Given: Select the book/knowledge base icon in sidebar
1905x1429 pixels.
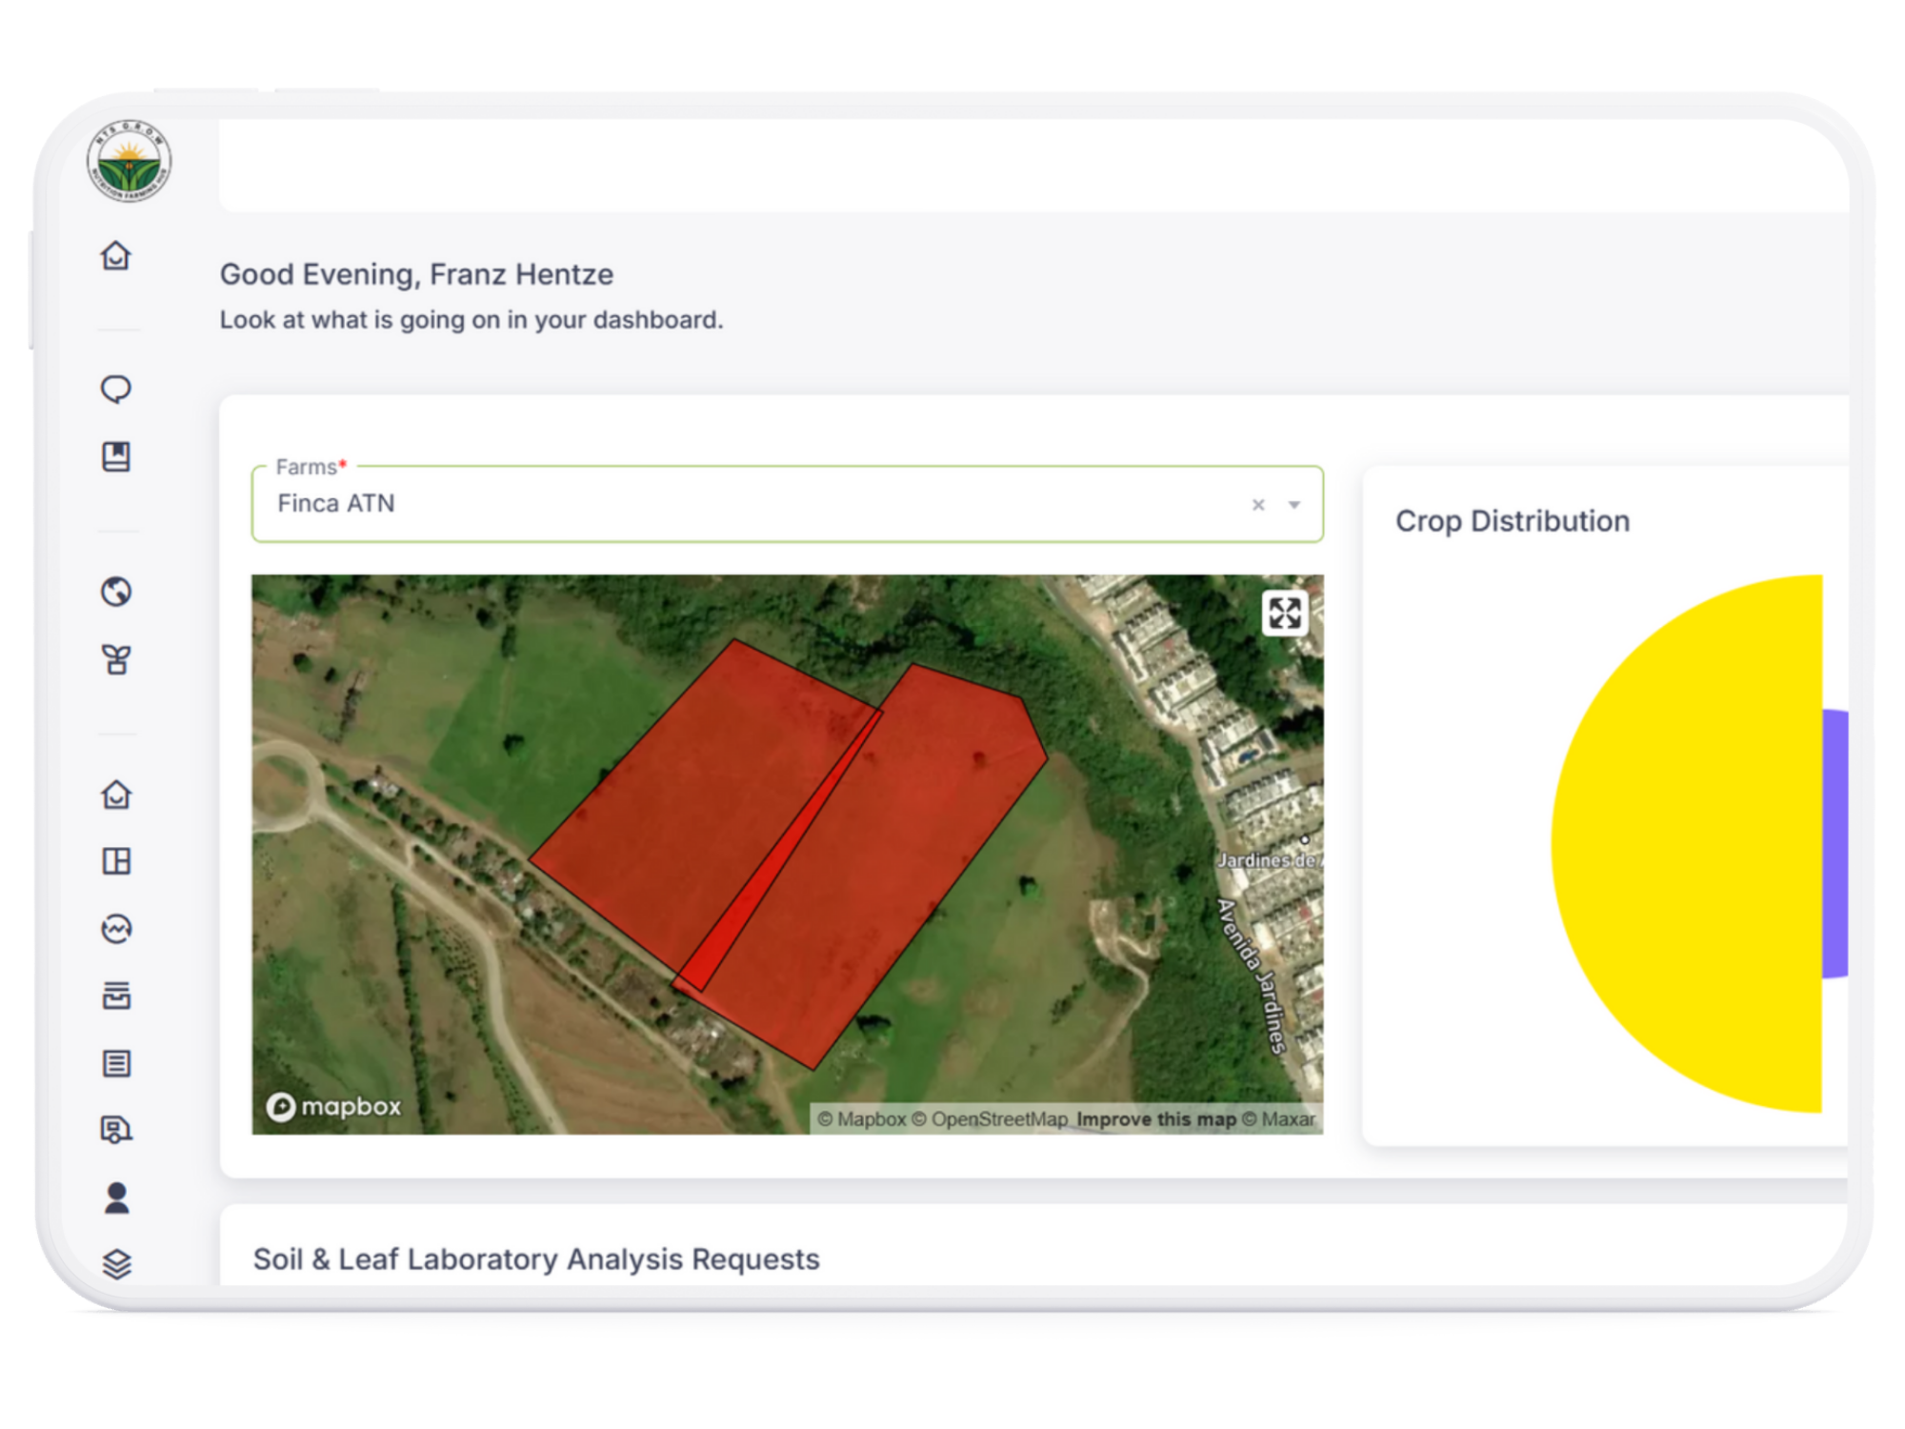Looking at the screenshot, I should click(x=116, y=456).
